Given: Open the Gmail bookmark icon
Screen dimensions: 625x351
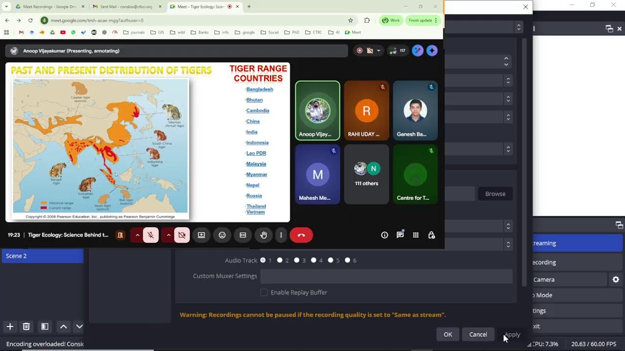Looking at the screenshot, I should click(21, 33).
